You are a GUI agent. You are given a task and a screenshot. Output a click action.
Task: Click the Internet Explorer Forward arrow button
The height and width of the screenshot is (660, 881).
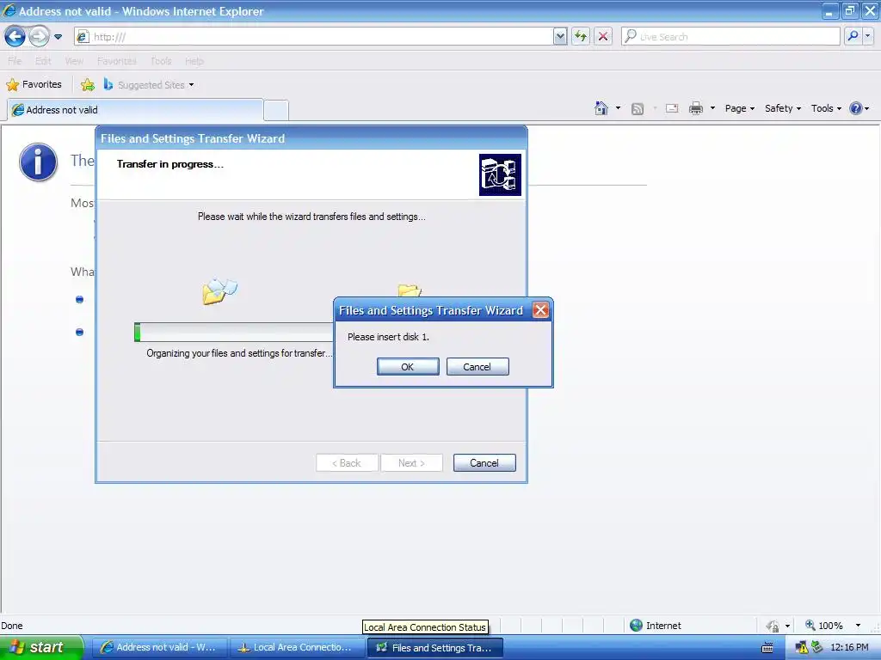38,36
